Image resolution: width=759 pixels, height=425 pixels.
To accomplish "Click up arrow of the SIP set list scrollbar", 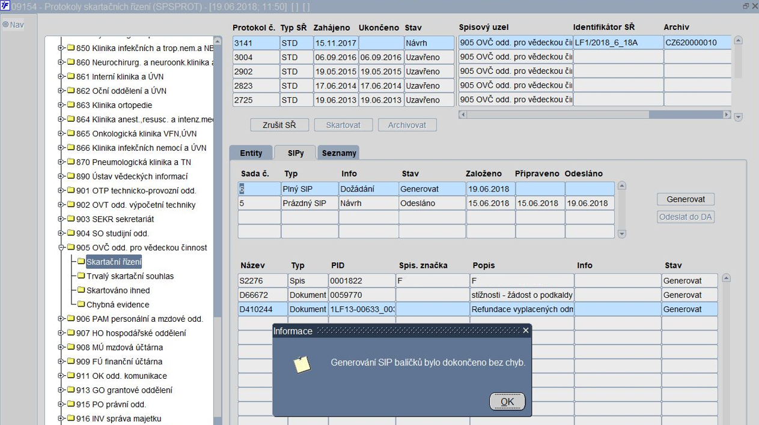I will [622, 186].
